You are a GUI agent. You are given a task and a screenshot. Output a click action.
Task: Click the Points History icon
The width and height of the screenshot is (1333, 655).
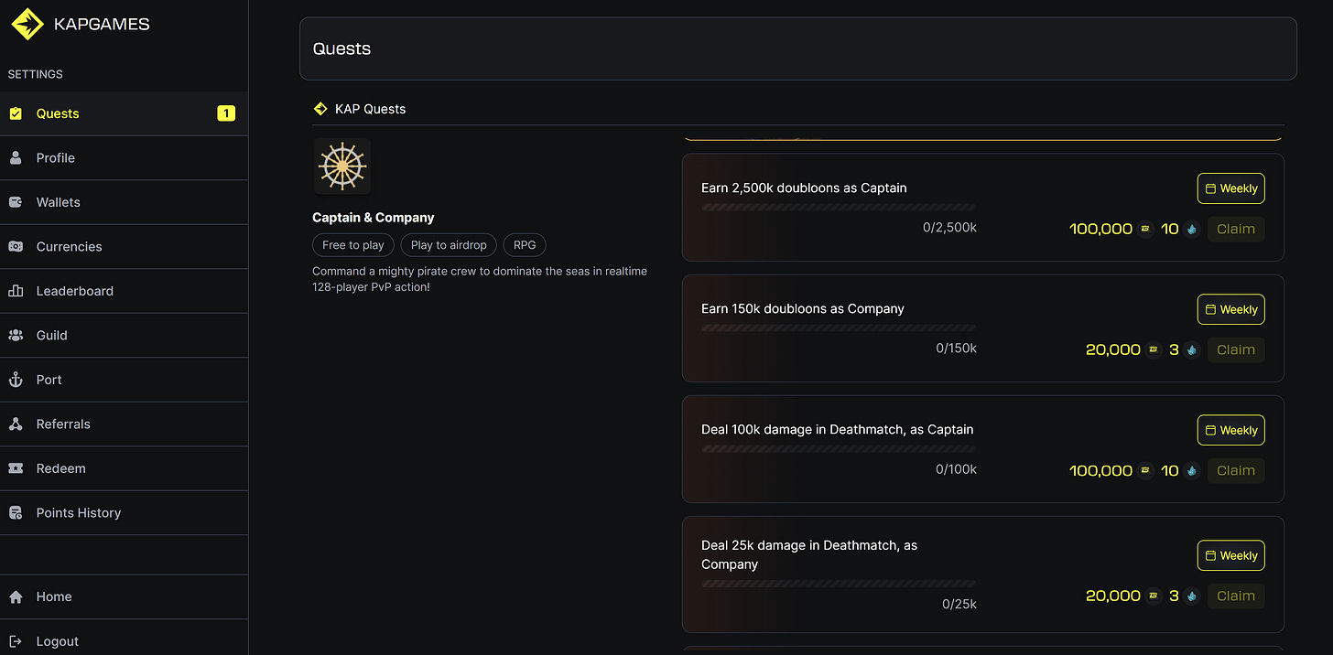pyautogui.click(x=16, y=512)
